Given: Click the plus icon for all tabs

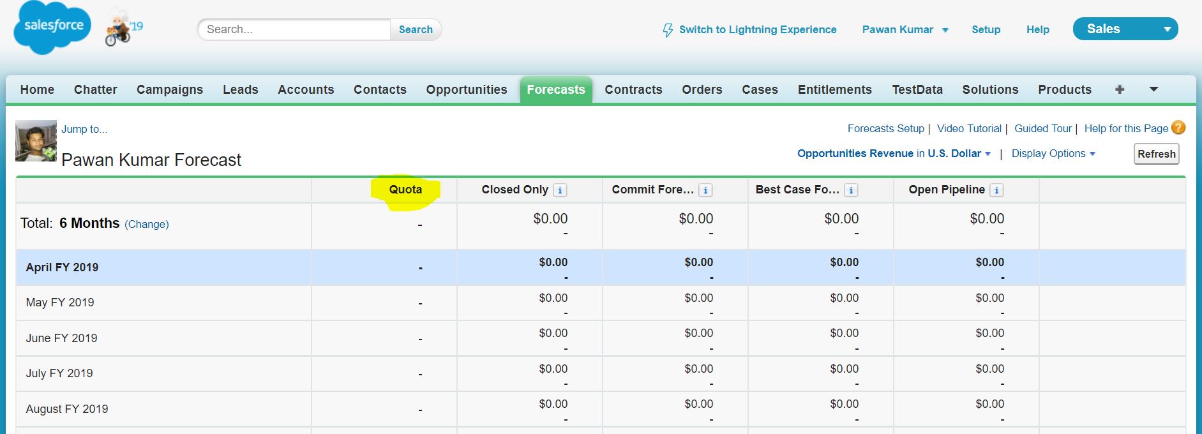Looking at the screenshot, I should point(1120,89).
